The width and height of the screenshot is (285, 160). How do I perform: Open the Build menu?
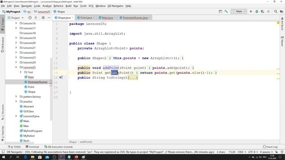pyautogui.click(x=68, y=6)
